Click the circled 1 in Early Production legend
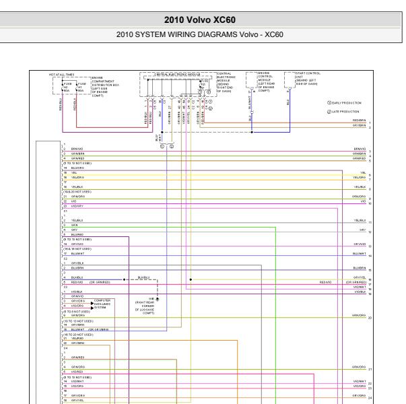The height and width of the screenshot is (404, 406). [x=329, y=103]
